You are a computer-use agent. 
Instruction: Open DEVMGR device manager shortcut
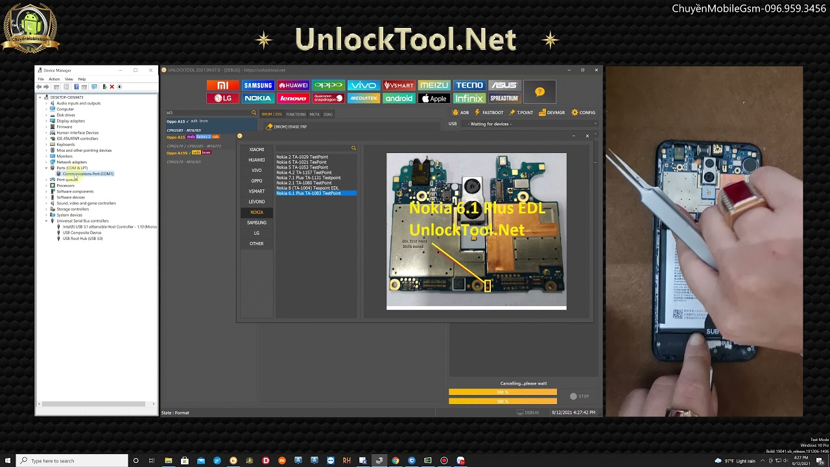[x=552, y=113]
